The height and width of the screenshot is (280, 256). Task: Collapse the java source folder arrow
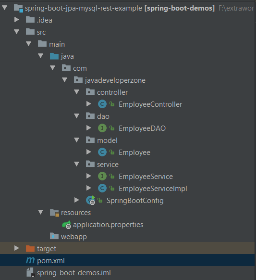coord(41,56)
